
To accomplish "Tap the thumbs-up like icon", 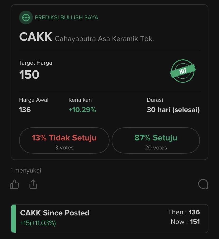I will point(15,184).
